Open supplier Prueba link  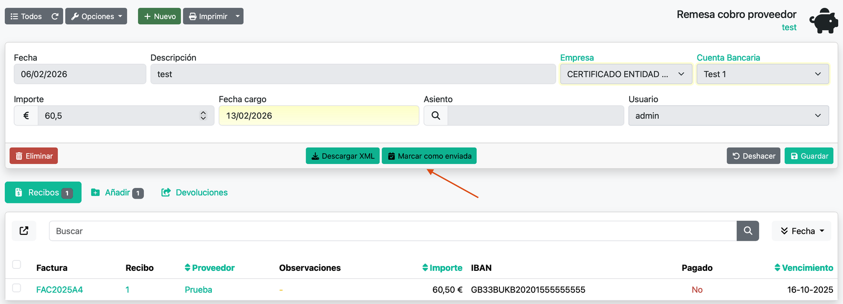(x=199, y=289)
